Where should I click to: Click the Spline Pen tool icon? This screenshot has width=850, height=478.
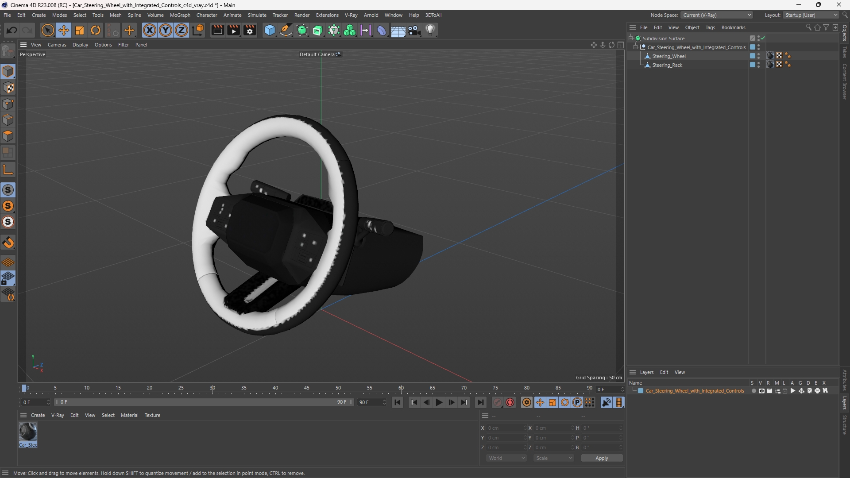pyautogui.click(x=286, y=30)
